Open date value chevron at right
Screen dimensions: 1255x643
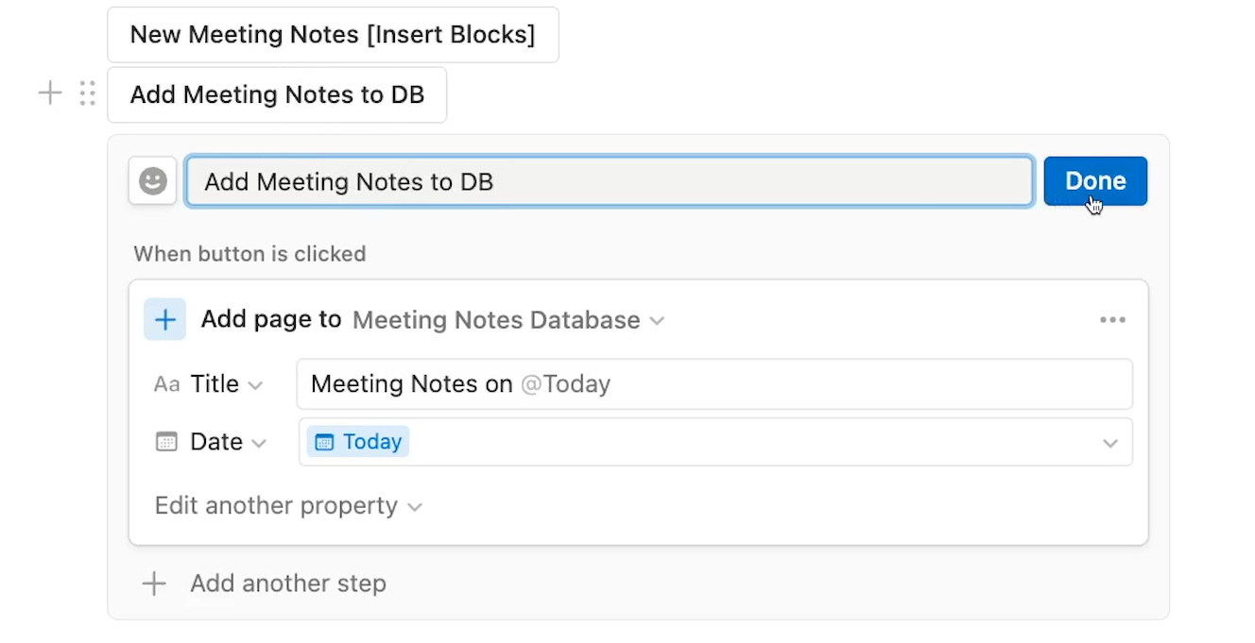click(x=1110, y=443)
